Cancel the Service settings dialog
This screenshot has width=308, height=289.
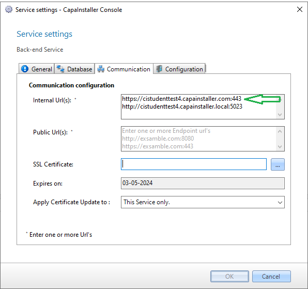[271, 277]
